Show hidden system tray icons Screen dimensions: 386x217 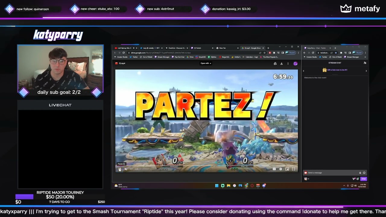344,186
